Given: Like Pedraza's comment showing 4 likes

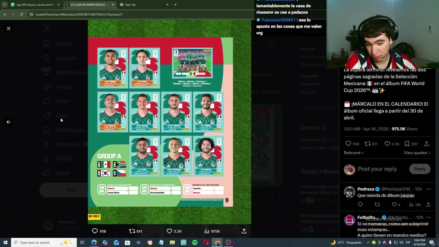Looking at the screenshot, I should click(396, 204).
